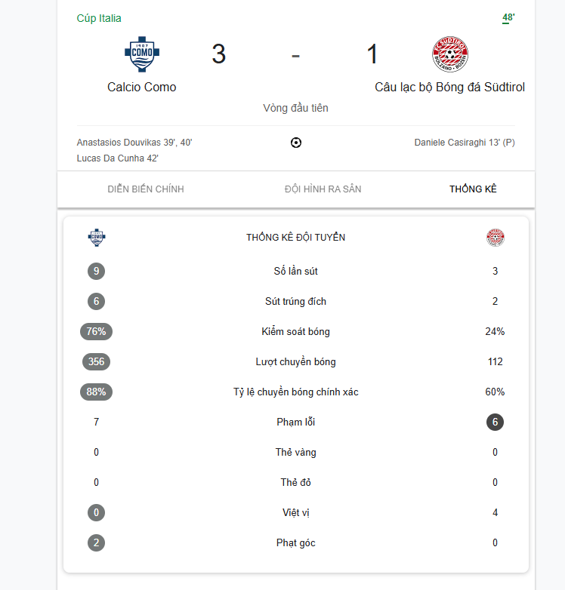Click Câu lạc bộ Bóng đá Südtirol name

pos(449,88)
